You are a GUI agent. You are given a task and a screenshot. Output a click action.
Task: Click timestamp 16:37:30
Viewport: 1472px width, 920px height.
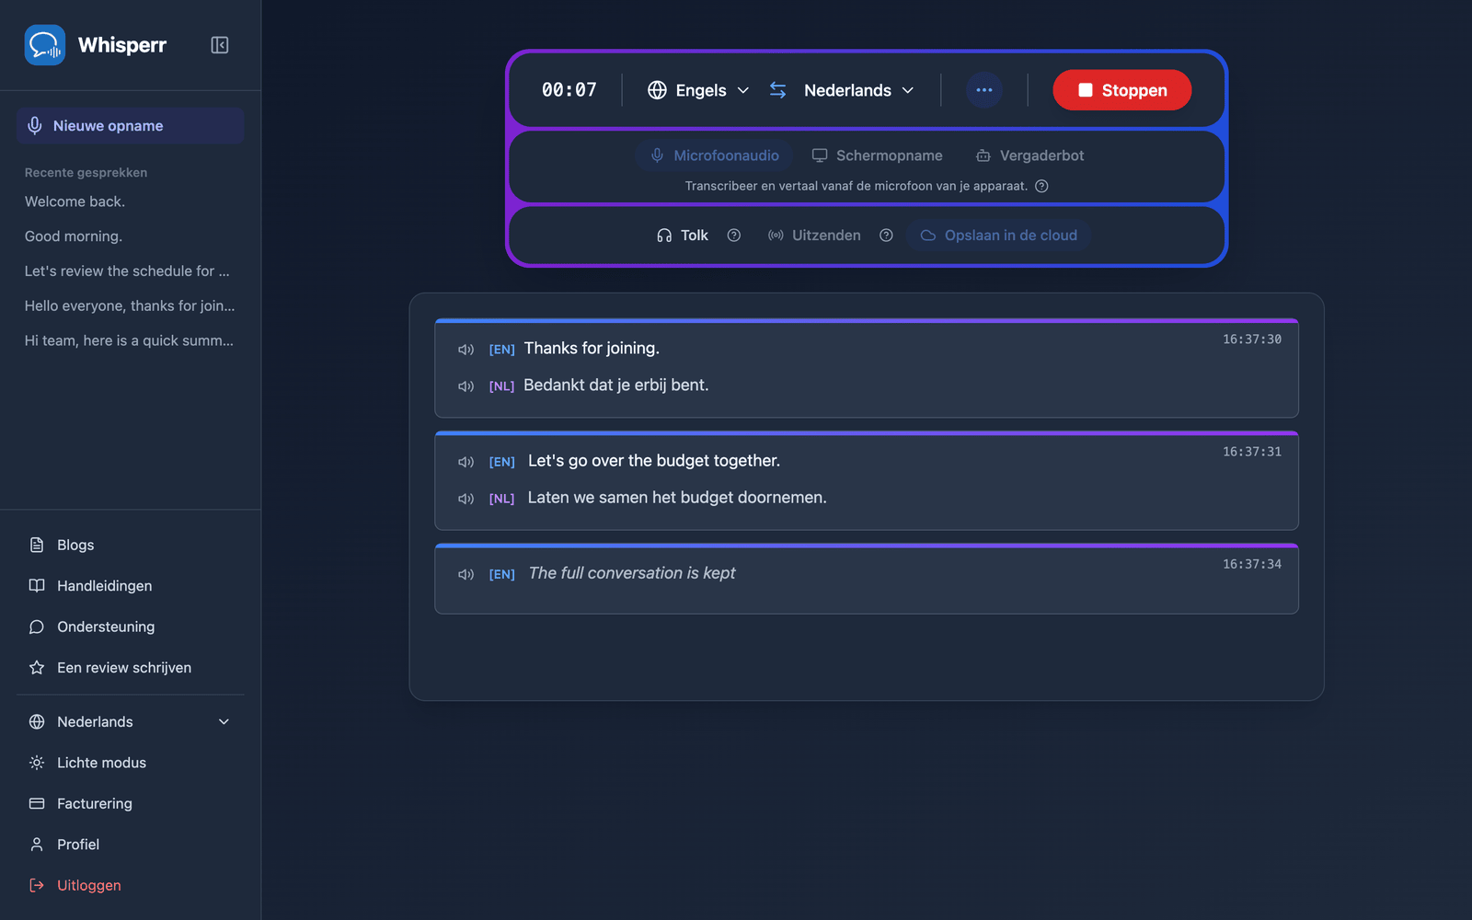[1252, 339]
